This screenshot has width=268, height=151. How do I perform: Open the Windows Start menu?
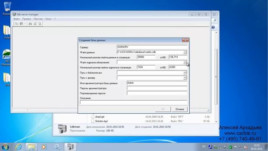[5, 147]
